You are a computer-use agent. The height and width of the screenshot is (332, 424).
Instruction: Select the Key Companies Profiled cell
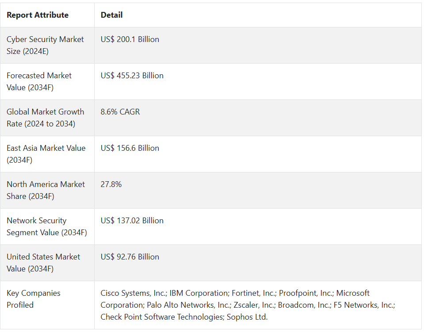click(x=34, y=299)
